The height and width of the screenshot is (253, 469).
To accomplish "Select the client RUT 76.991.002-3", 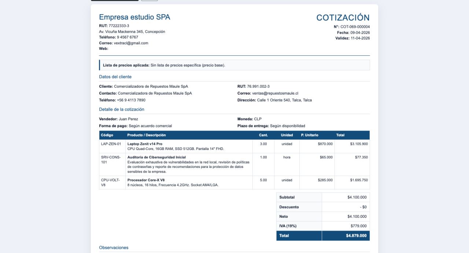I will tap(258, 87).
